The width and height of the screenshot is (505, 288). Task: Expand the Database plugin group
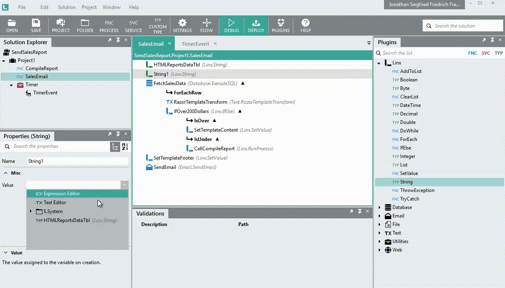click(379, 207)
